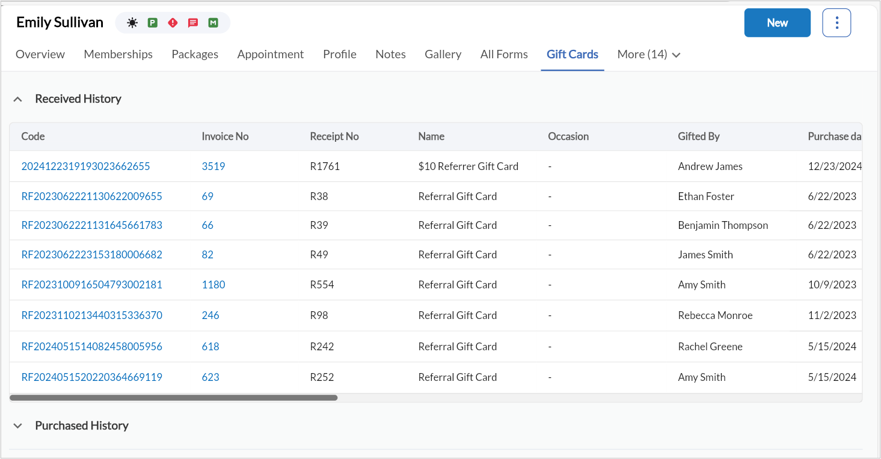The image size is (881, 459).
Task: Click the Occasion column header
Action: (x=568, y=136)
